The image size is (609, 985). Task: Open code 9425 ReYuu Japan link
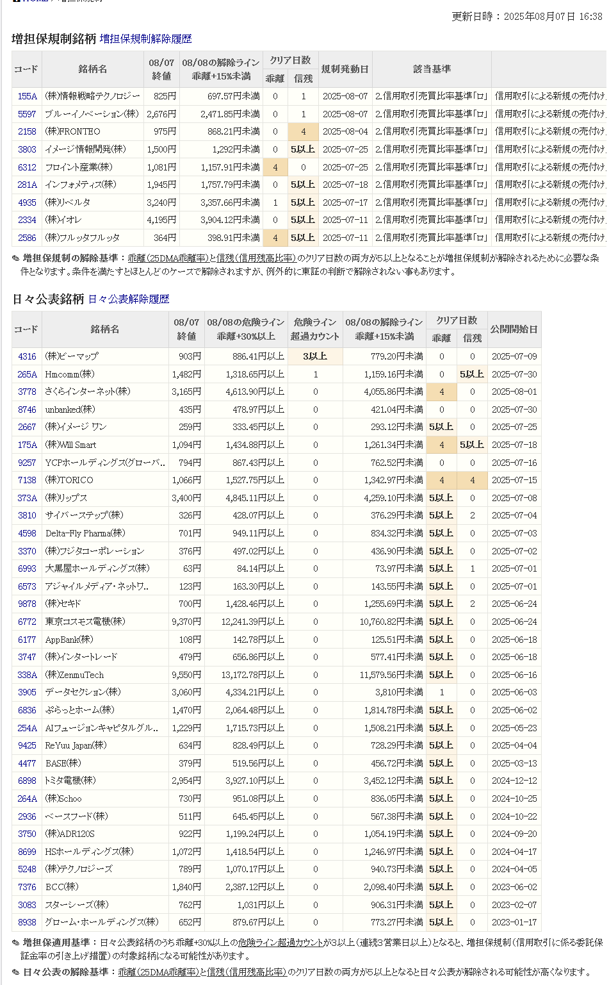tap(27, 745)
